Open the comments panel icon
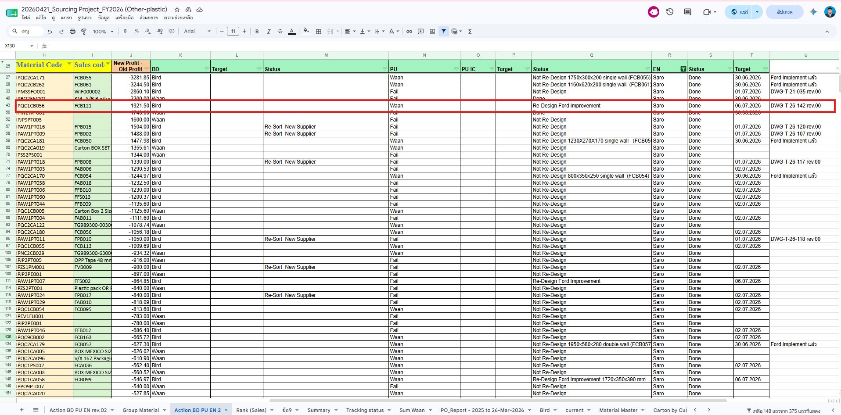 pos(687,12)
